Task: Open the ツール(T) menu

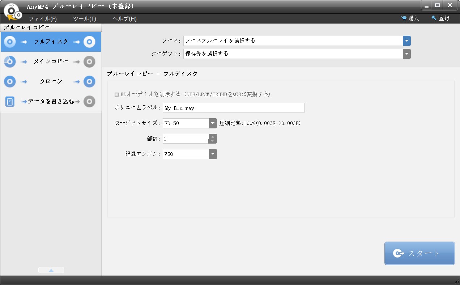Action: tap(85, 18)
